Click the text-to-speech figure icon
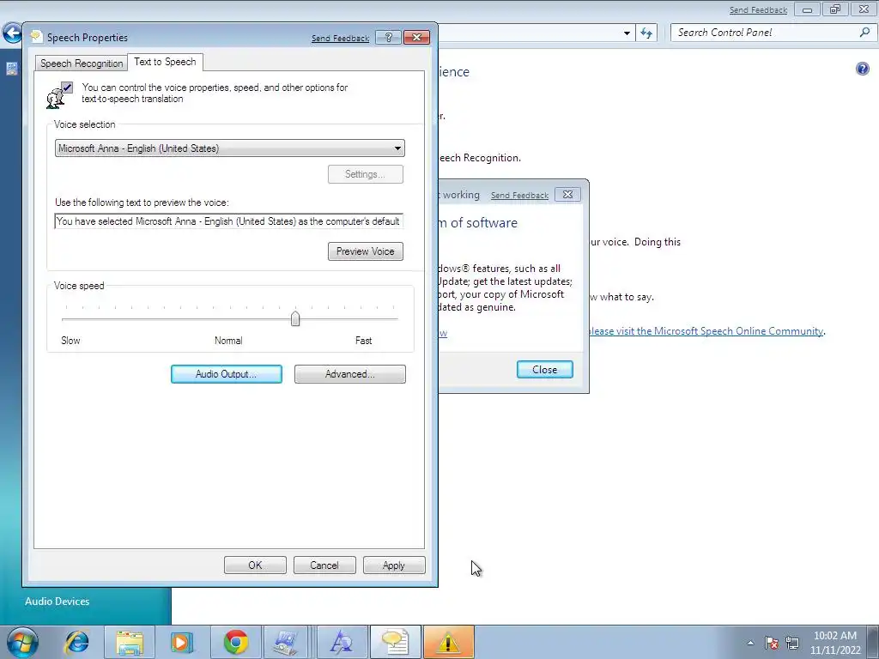The width and height of the screenshot is (879, 659). click(x=59, y=94)
